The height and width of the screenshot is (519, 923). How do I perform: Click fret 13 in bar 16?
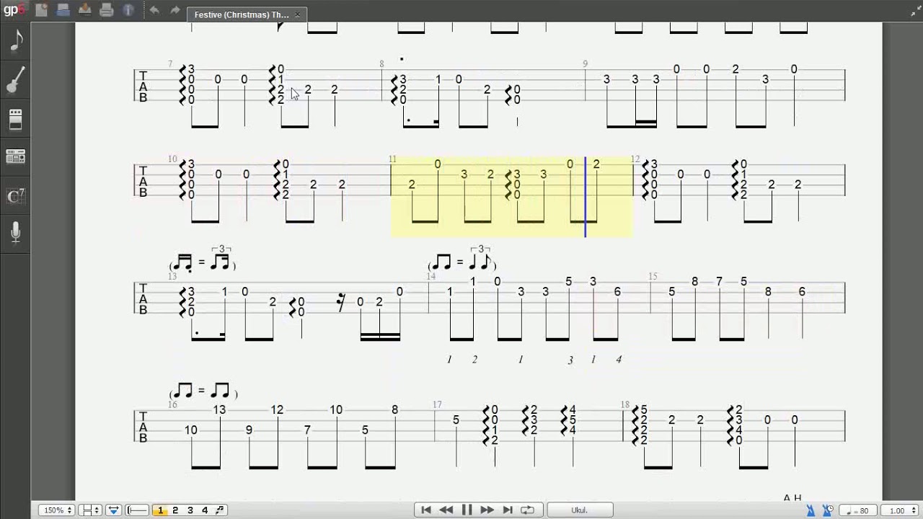coord(219,409)
